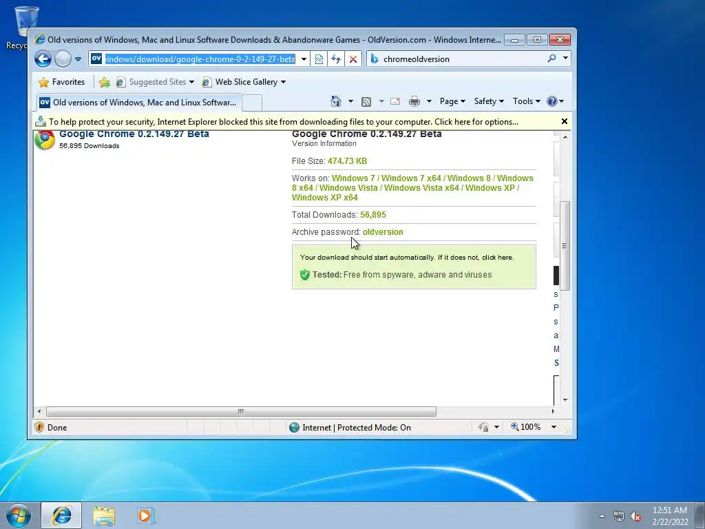Image resolution: width=705 pixels, height=529 pixels.
Task: Click the vertical scrollbar thumb
Action: 565,246
